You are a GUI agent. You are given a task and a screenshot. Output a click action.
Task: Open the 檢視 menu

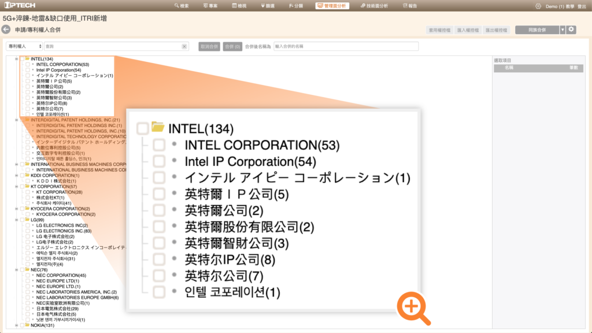point(239,6)
